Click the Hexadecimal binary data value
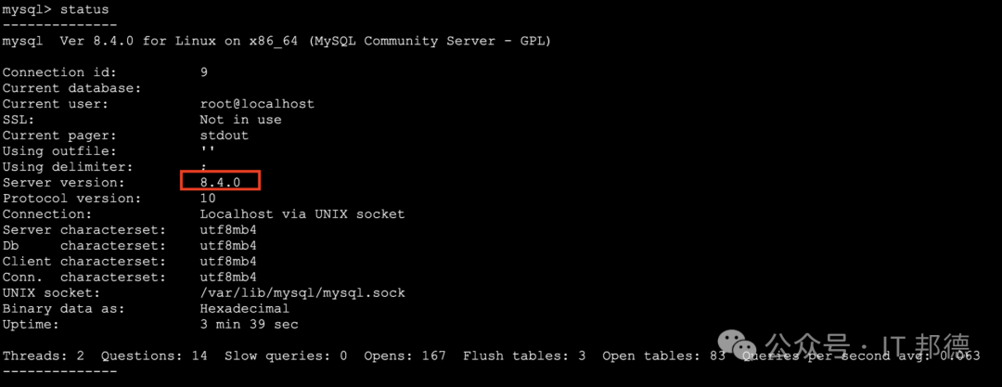 click(245, 309)
